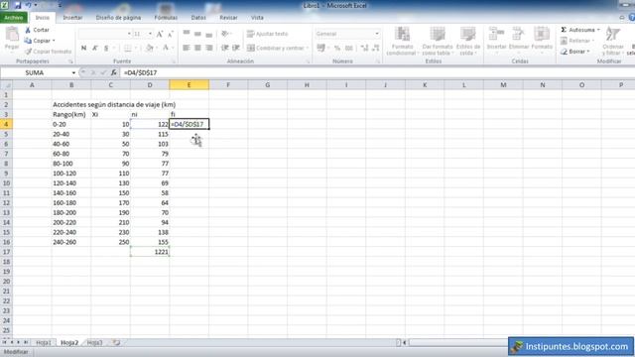Toggle Ajustar texto wrap
The width and height of the screenshot is (635, 357).
pyautogui.click(x=267, y=34)
